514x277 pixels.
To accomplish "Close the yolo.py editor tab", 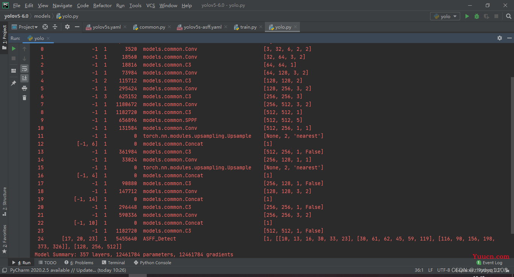I will coord(295,27).
